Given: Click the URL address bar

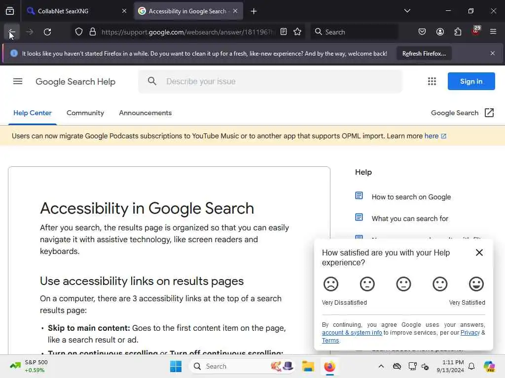Looking at the screenshot, I should (188, 32).
